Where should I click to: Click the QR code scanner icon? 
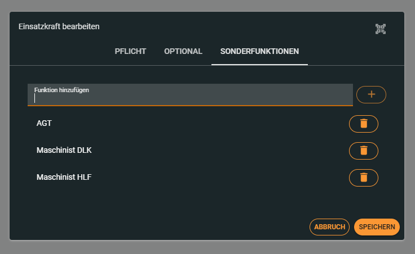click(381, 29)
